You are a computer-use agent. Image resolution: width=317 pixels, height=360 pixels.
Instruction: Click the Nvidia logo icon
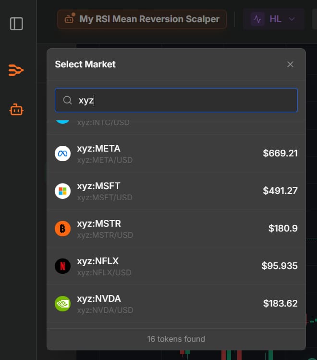pyautogui.click(x=63, y=304)
